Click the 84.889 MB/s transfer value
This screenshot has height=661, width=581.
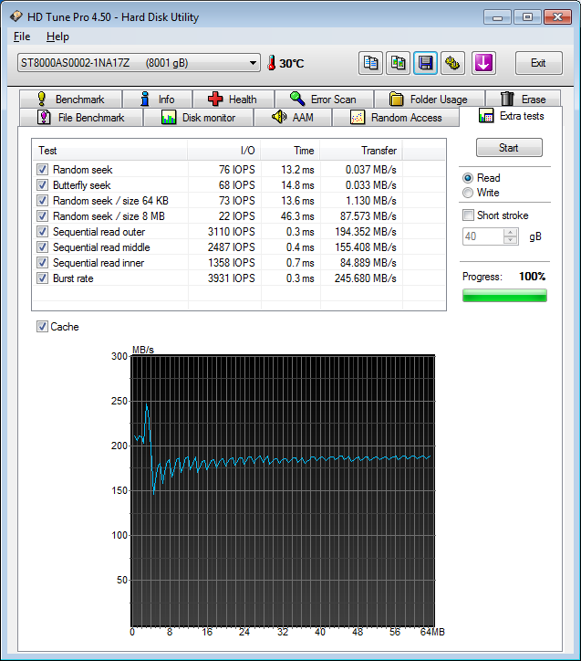pos(368,263)
